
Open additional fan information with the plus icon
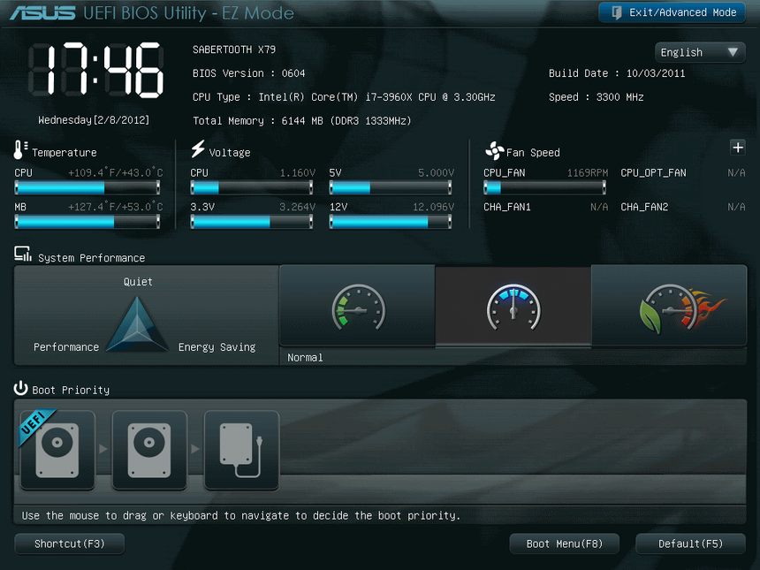tap(738, 148)
